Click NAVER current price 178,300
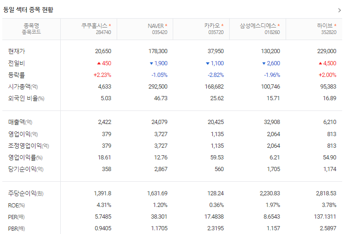Viewport: 344px width, 234px height. pos(158,51)
